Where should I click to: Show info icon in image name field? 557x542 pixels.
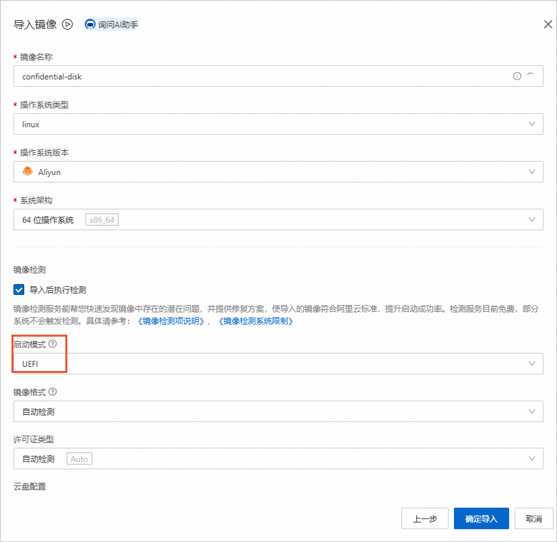tap(517, 76)
